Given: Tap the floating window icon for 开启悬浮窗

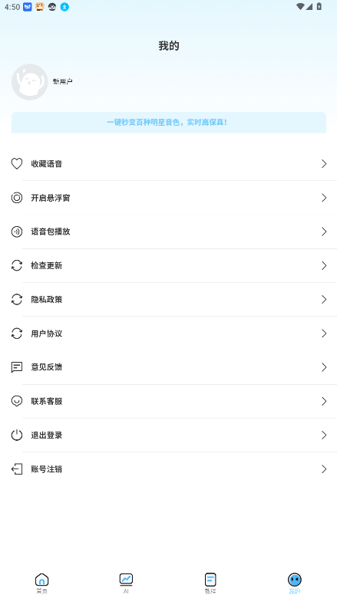Looking at the screenshot, I should tap(16, 198).
